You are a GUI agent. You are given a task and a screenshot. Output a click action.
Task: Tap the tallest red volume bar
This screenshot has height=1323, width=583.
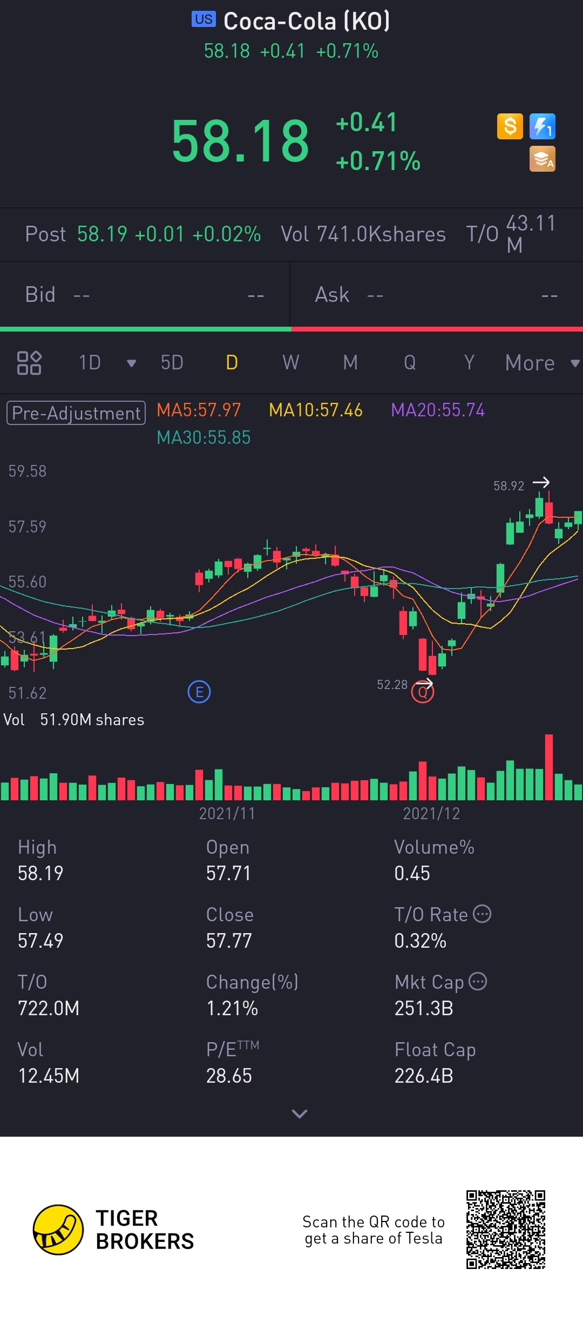[549, 767]
